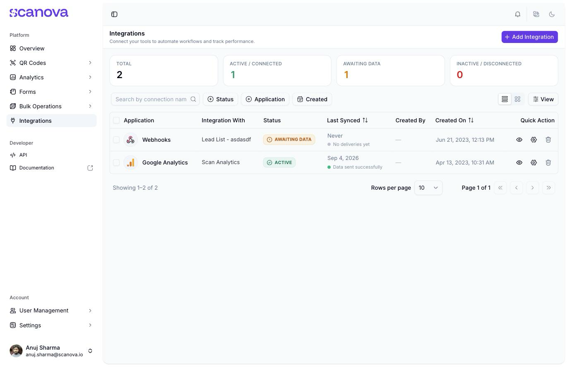Go to next page
568x367 pixels.
point(532,188)
